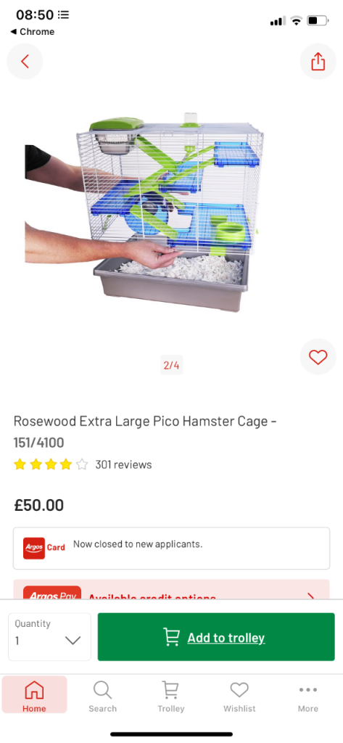This screenshot has height=743, width=343.
Task: Go to the Trolley tab
Action: click(x=171, y=695)
